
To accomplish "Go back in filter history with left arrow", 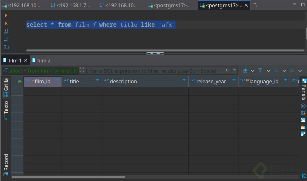I will pyautogui.click(x=276, y=71).
